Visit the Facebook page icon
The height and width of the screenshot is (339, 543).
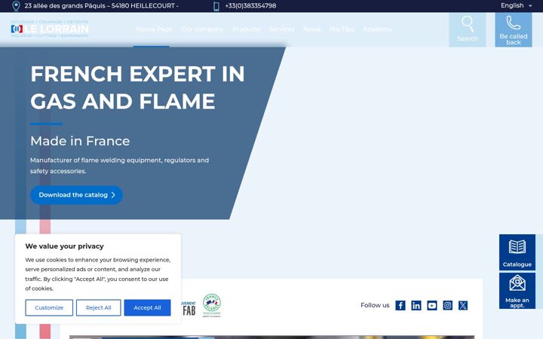tap(400, 305)
